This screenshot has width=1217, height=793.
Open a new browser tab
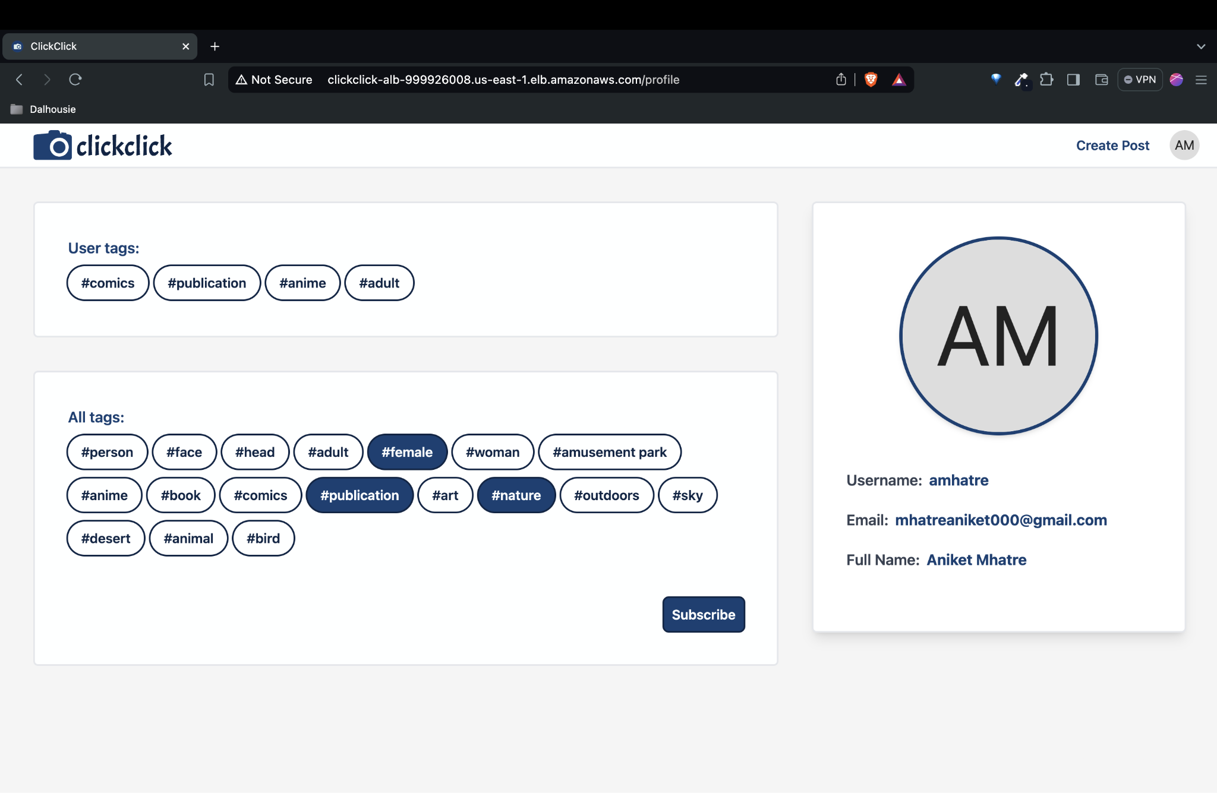(215, 46)
